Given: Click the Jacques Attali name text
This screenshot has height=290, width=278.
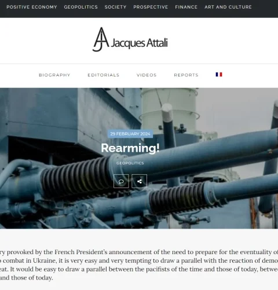Looking at the screenshot, I should point(139,43).
